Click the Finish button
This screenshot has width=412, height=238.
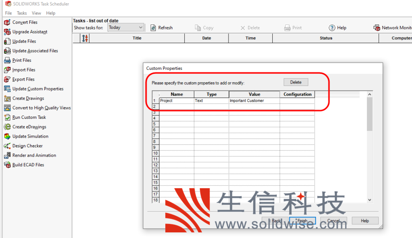tap(303, 221)
